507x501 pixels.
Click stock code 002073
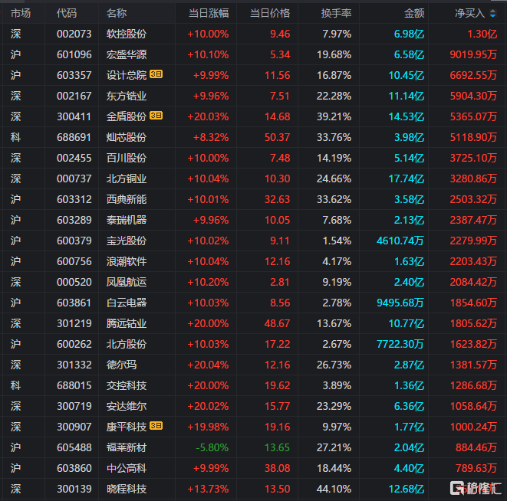tap(74, 34)
